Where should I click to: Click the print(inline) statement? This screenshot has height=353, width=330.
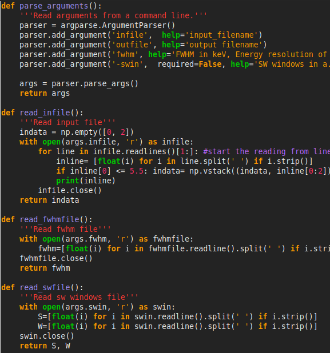click(x=86, y=180)
